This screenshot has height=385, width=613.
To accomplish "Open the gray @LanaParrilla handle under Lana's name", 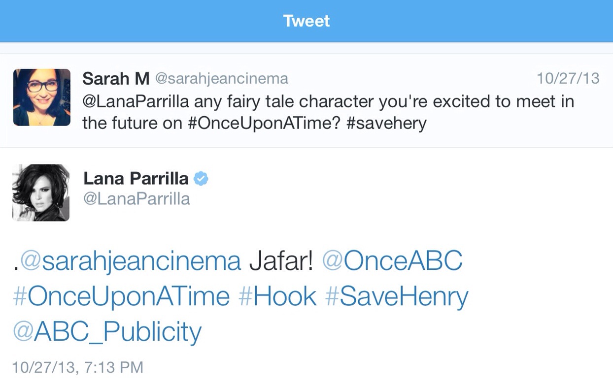I will (x=136, y=199).
